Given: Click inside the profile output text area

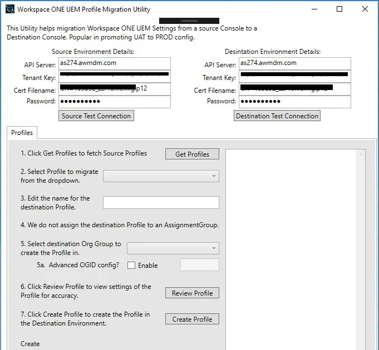Looking at the screenshot, I should click(x=291, y=249).
